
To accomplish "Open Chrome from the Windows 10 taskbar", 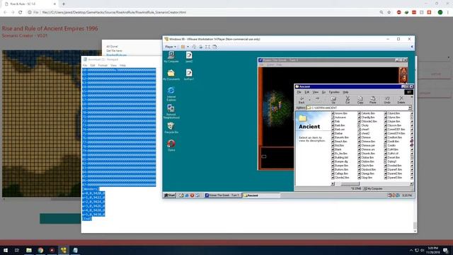I will click(x=40, y=250).
